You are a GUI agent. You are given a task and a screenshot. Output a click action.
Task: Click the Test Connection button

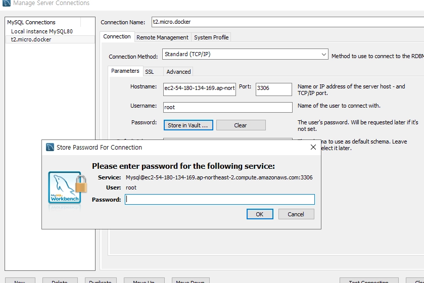click(369, 280)
